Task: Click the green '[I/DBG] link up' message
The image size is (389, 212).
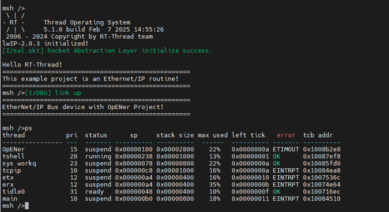Action: [53, 93]
